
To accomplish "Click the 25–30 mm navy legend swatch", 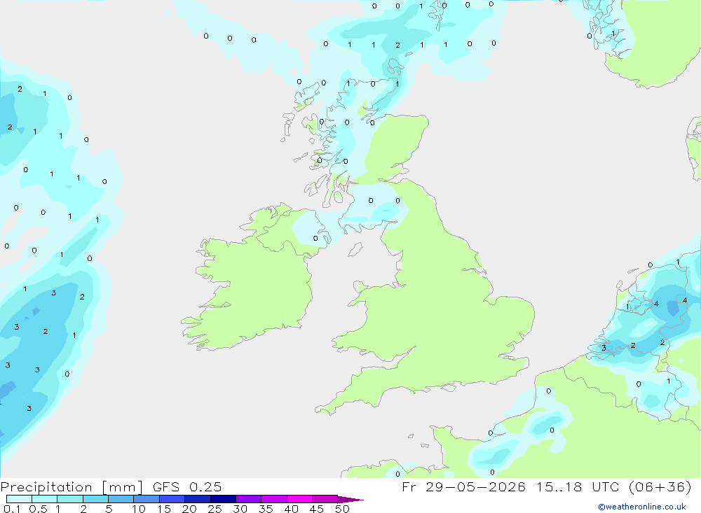I will click(x=223, y=499).
